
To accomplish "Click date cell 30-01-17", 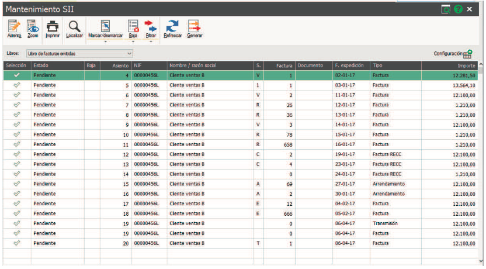I will 351,194.
